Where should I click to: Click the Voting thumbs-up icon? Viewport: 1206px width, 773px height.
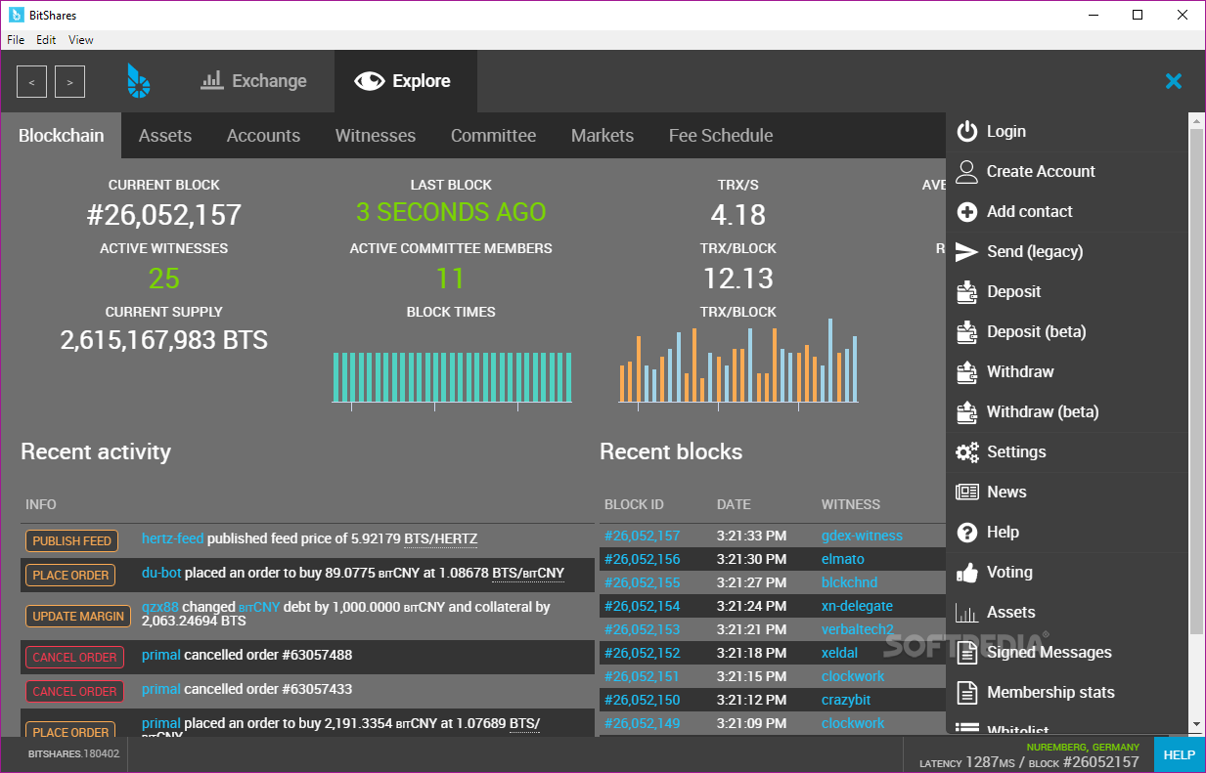(x=967, y=573)
